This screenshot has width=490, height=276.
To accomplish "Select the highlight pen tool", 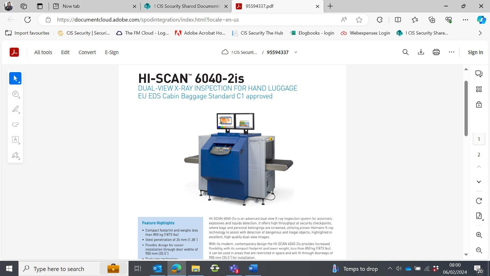I will click(15, 109).
